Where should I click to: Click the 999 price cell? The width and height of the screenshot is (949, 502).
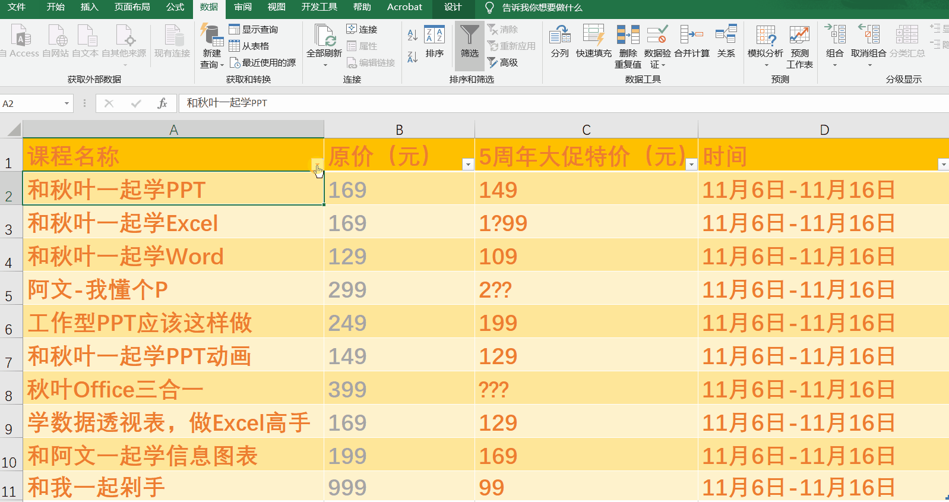(x=399, y=487)
